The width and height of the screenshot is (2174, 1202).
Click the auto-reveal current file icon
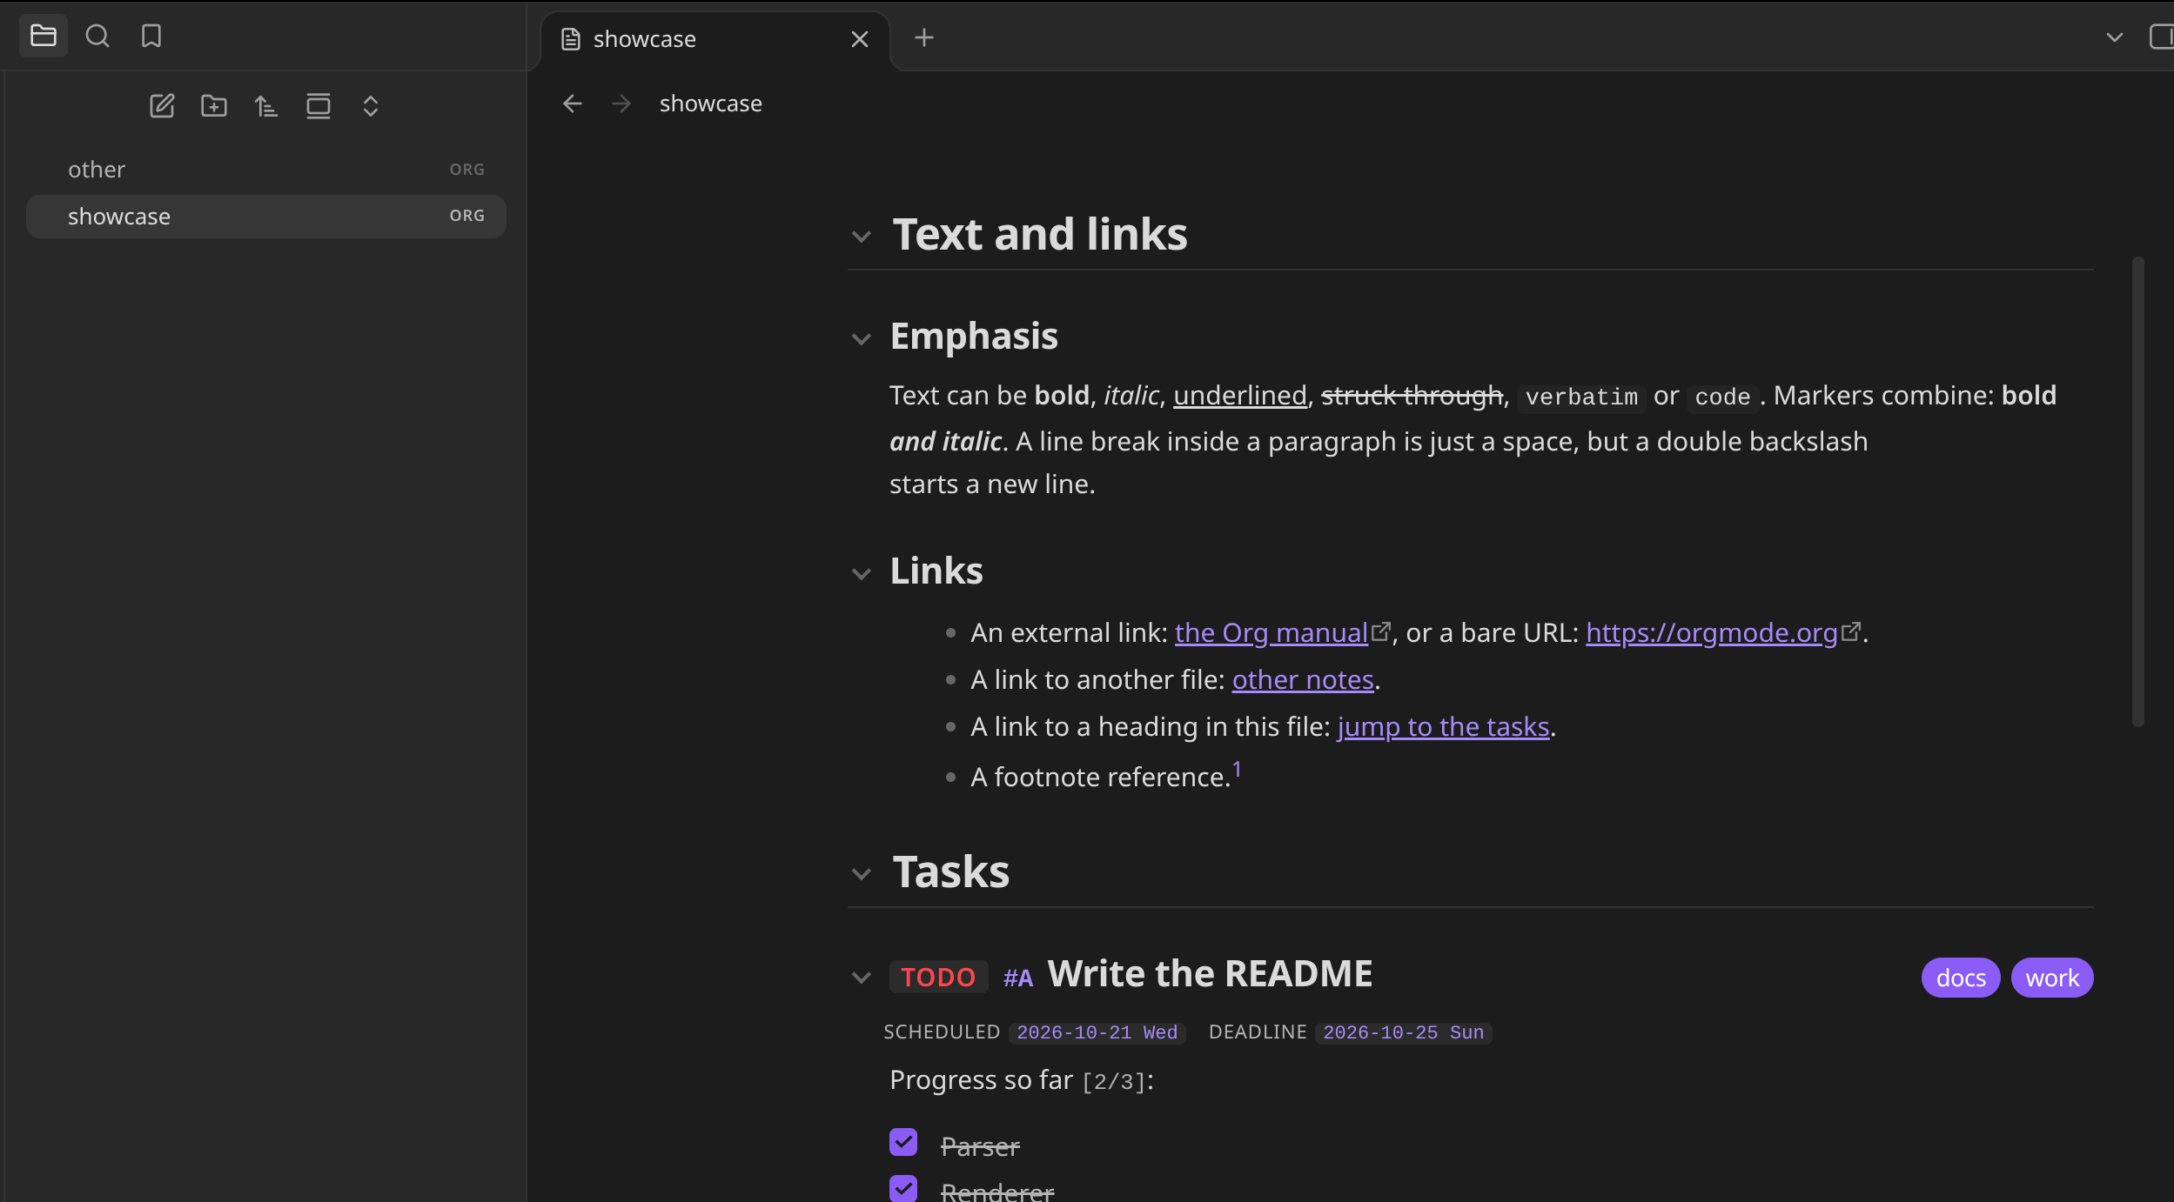319,106
